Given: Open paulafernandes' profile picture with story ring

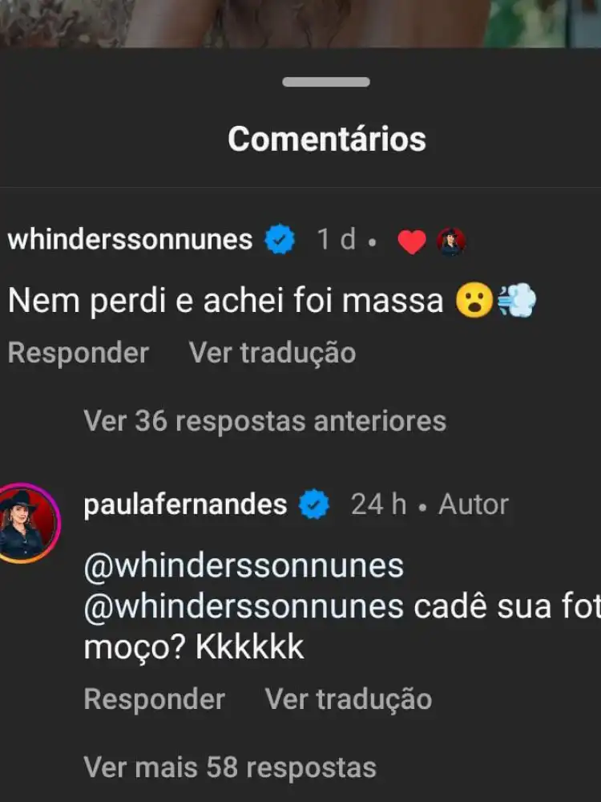Looking at the screenshot, I should pos(30,523).
